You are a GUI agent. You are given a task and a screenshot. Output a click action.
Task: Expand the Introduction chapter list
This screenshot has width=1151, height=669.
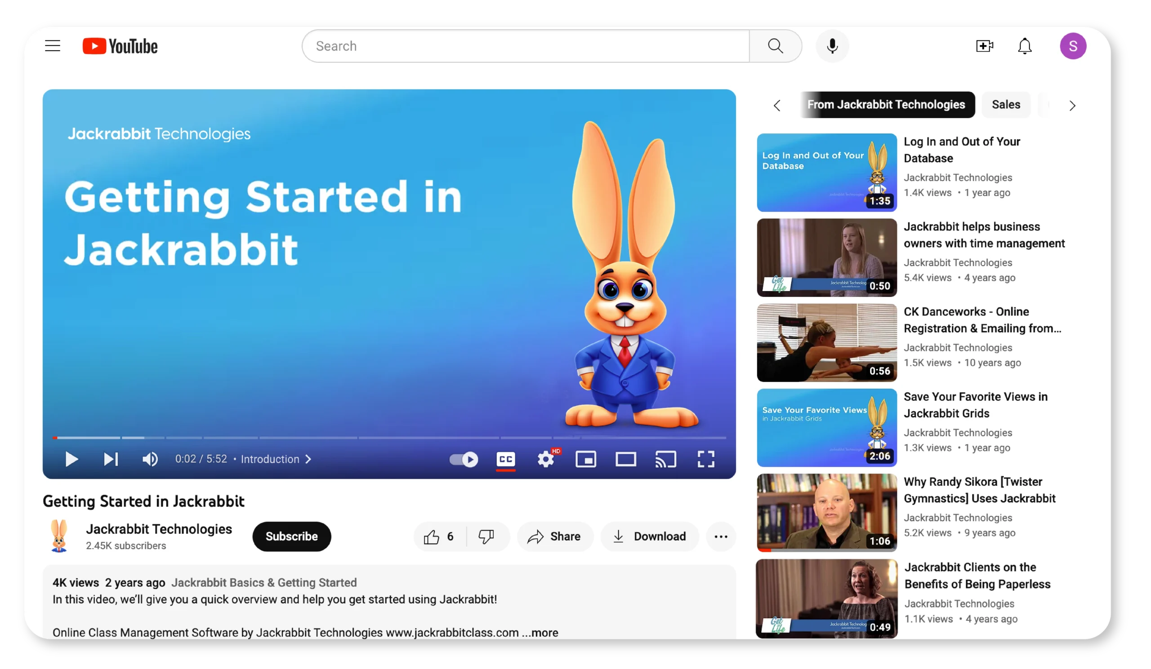click(x=308, y=459)
